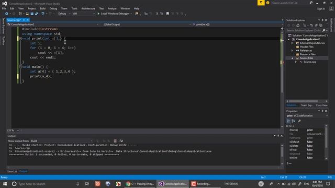The height and width of the screenshot is (188, 335).
Task: Collapse the Source Files node
Action: [x=292, y=58]
